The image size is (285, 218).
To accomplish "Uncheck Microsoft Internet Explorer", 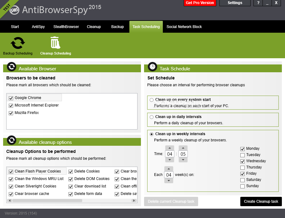I will [x=11, y=105].
